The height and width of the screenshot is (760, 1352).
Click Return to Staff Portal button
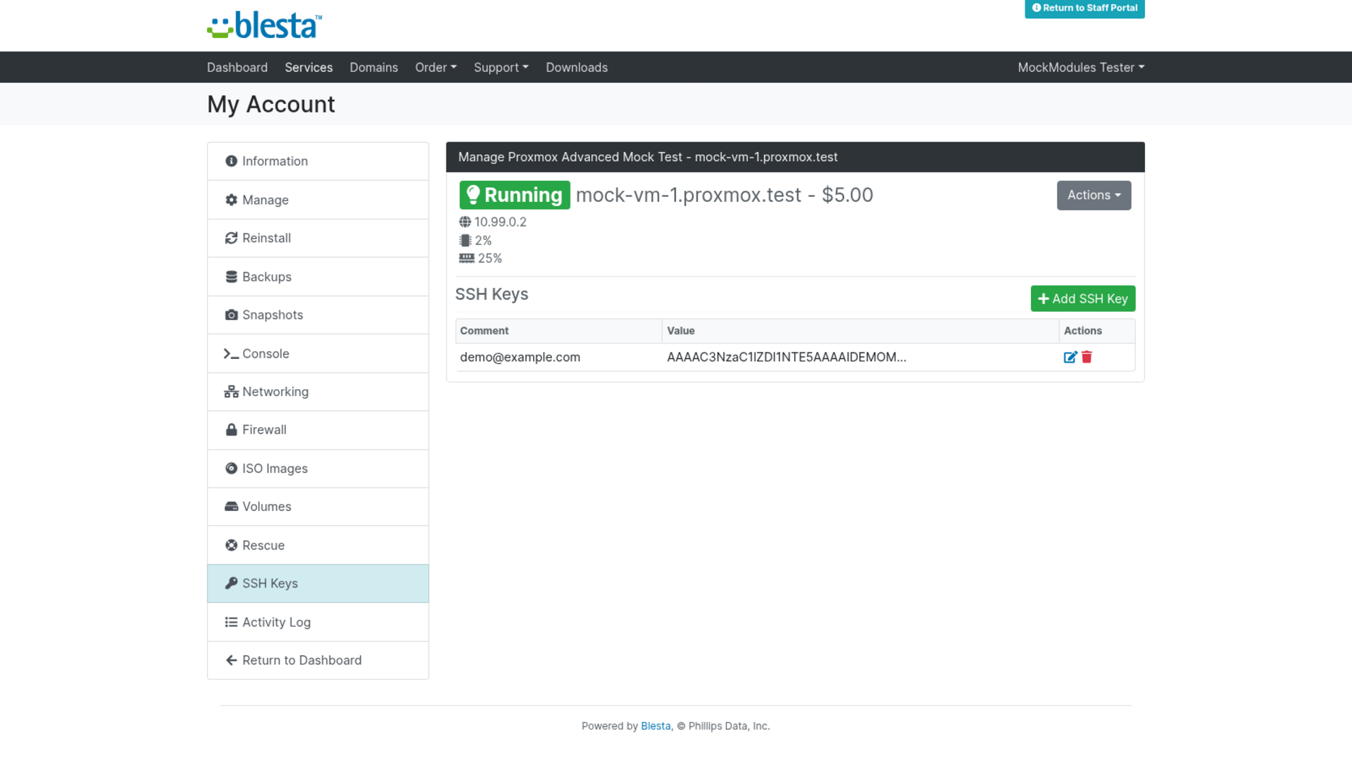click(1084, 8)
